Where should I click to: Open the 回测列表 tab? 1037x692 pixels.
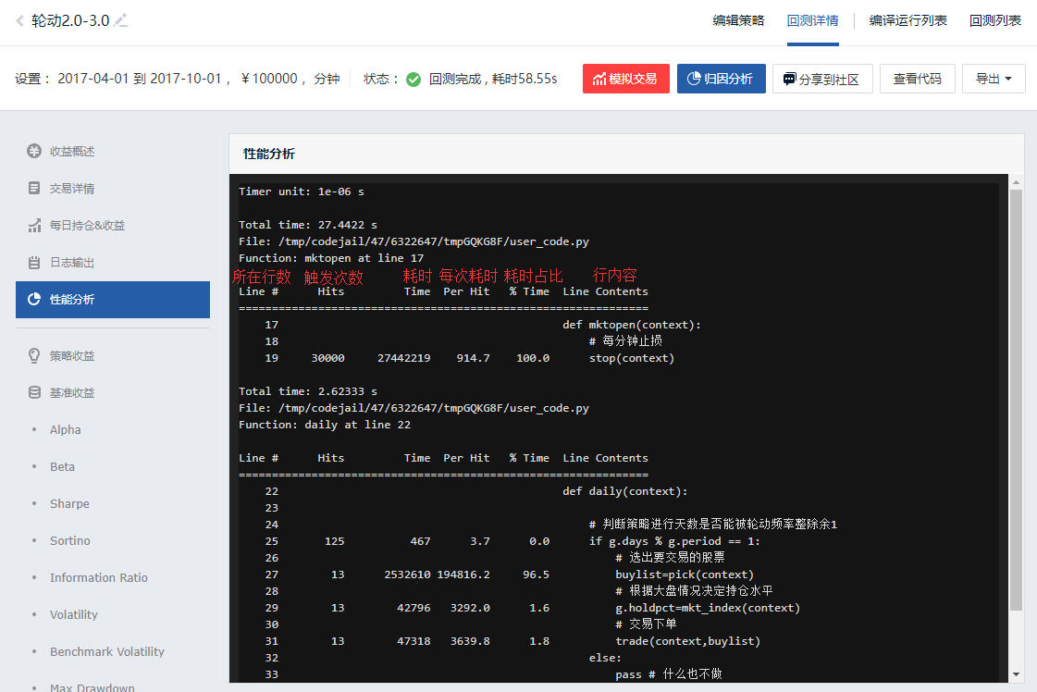point(994,20)
